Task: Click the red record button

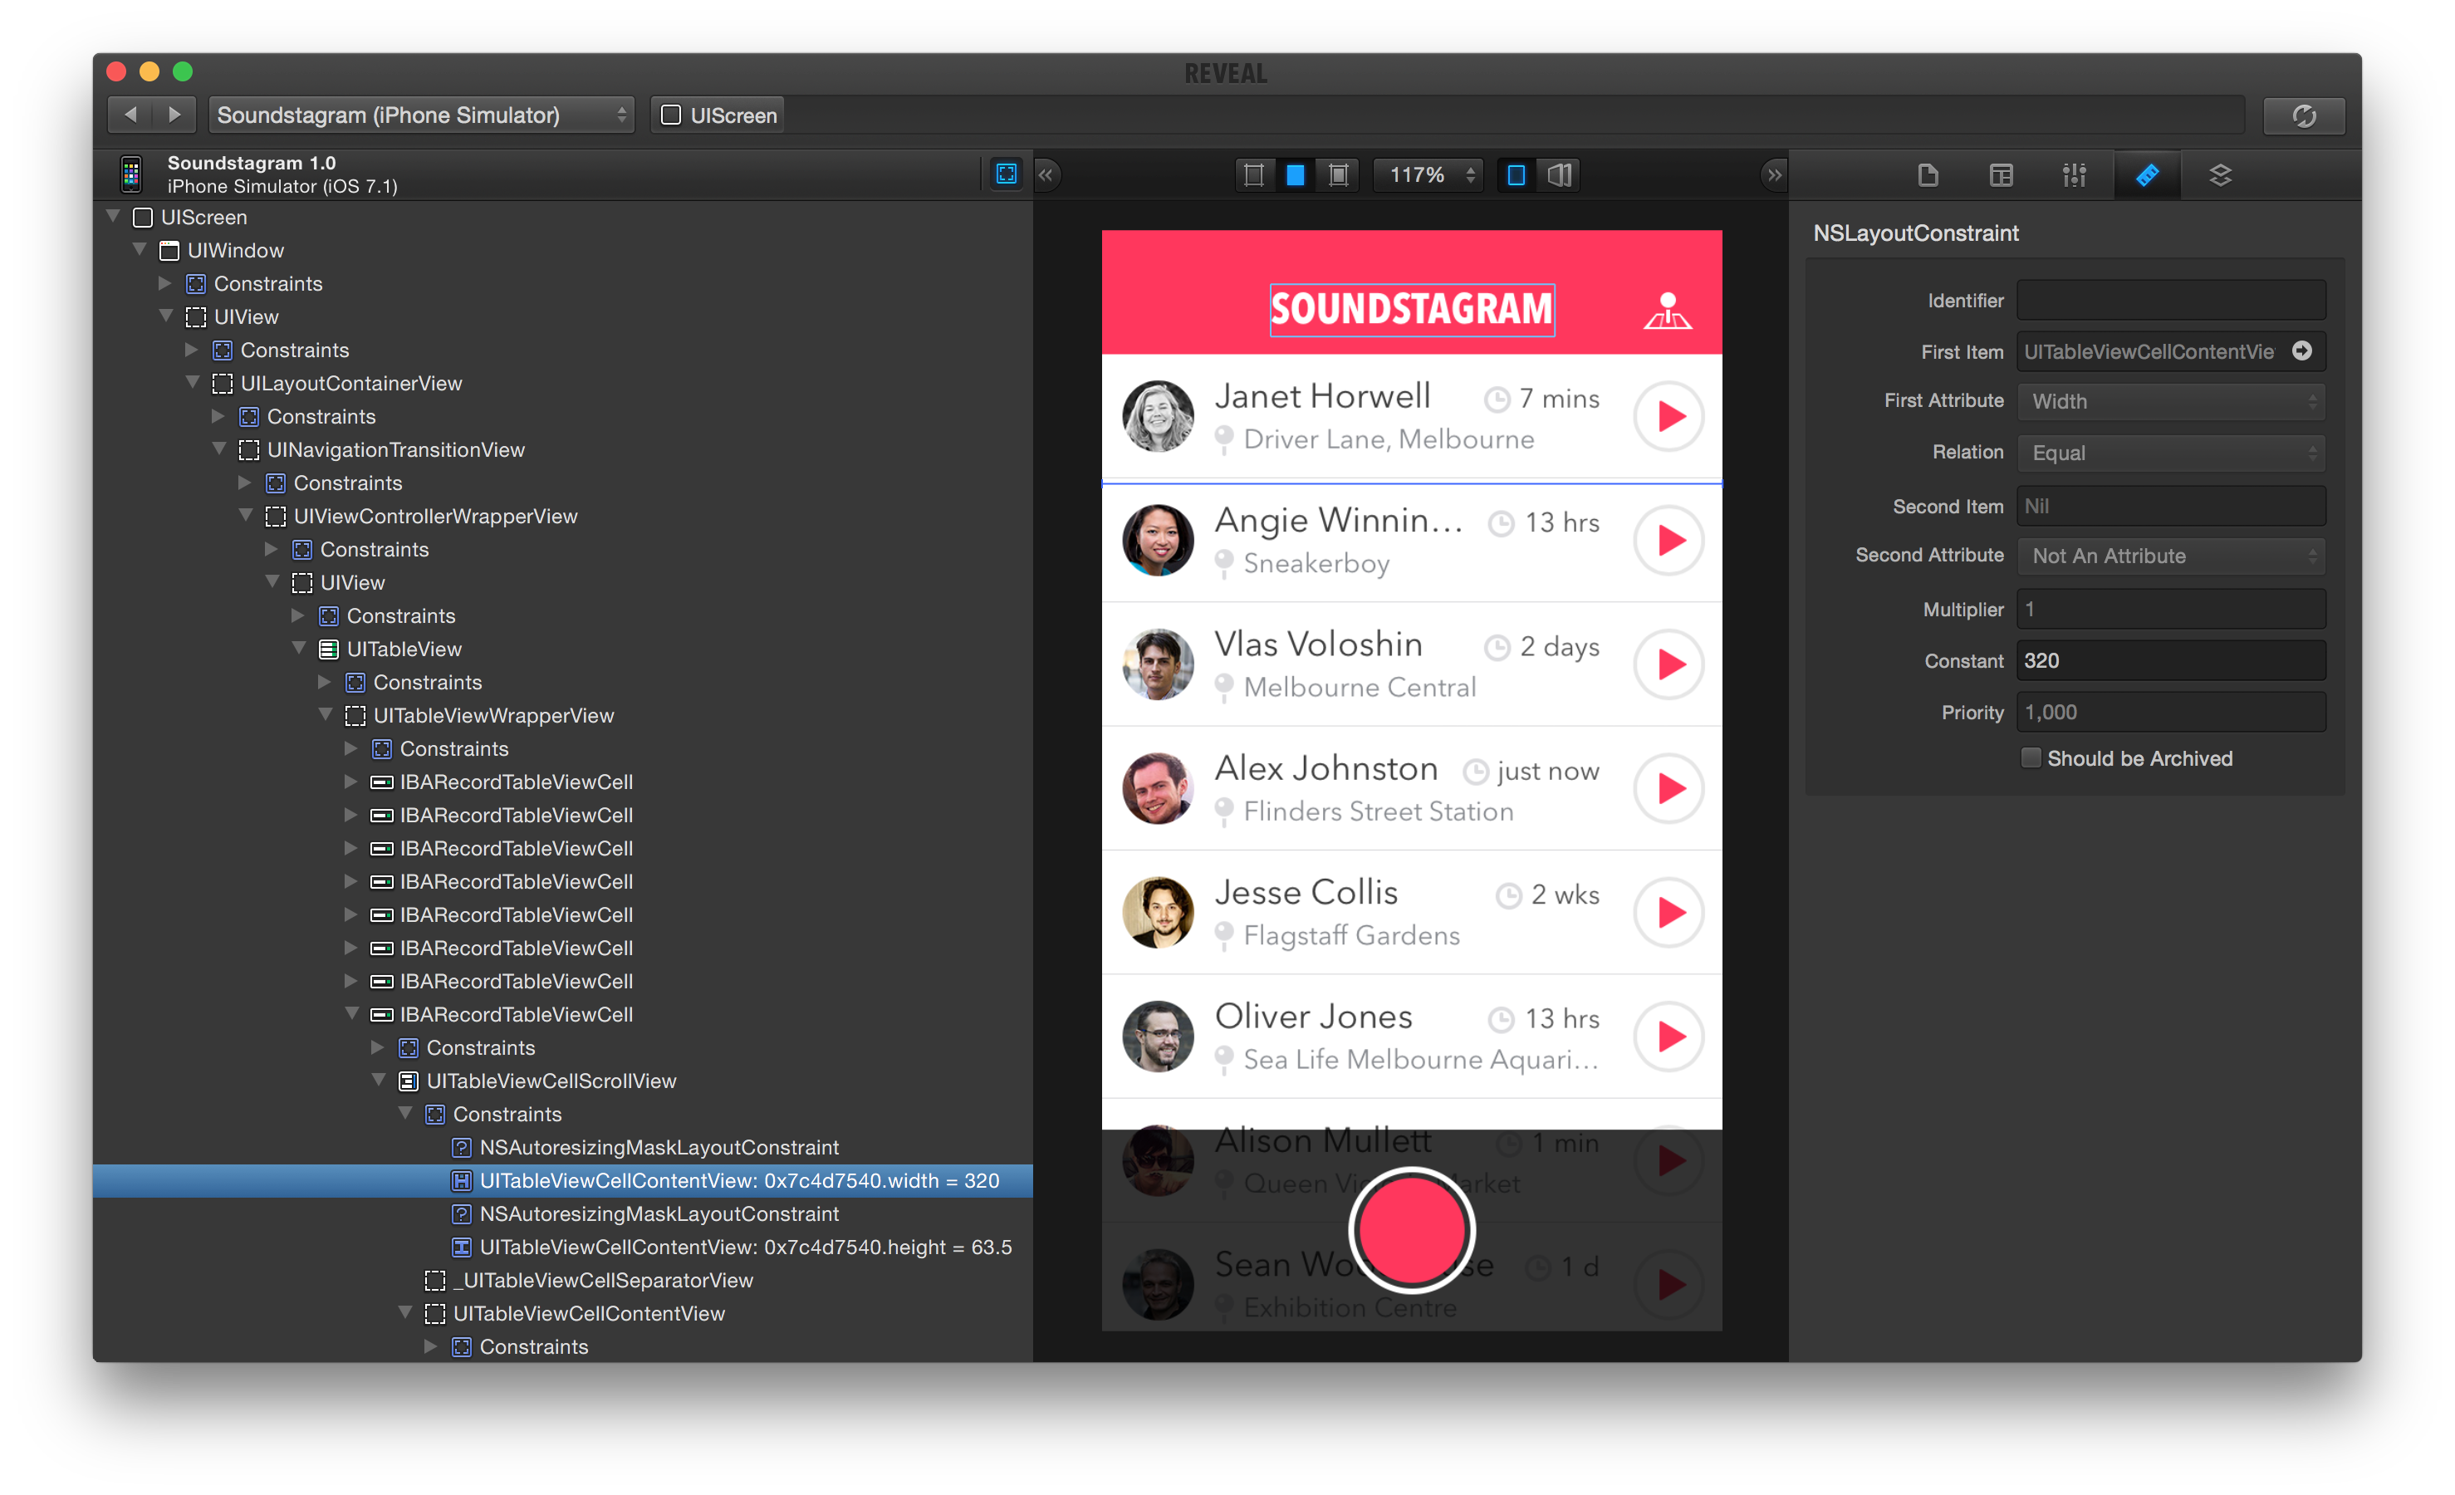Action: click(x=1412, y=1230)
